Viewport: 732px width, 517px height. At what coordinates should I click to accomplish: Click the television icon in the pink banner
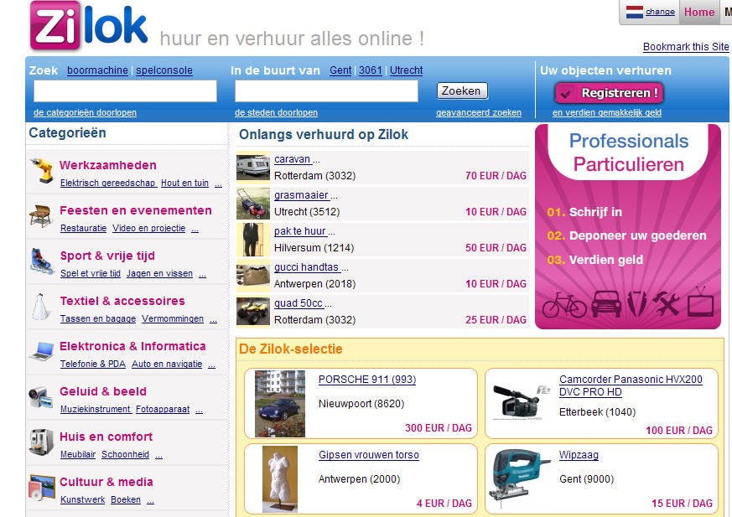(x=700, y=302)
